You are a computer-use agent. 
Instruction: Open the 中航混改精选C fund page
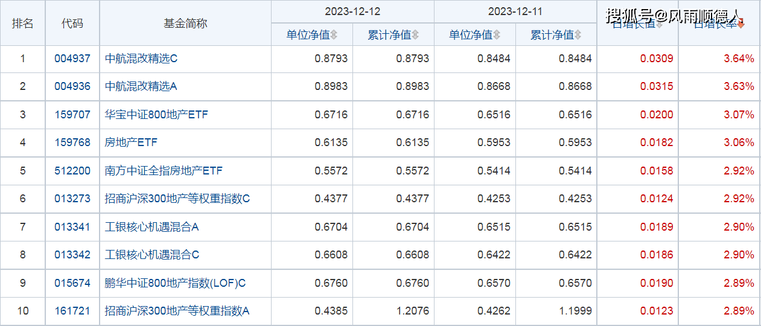click(x=141, y=59)
